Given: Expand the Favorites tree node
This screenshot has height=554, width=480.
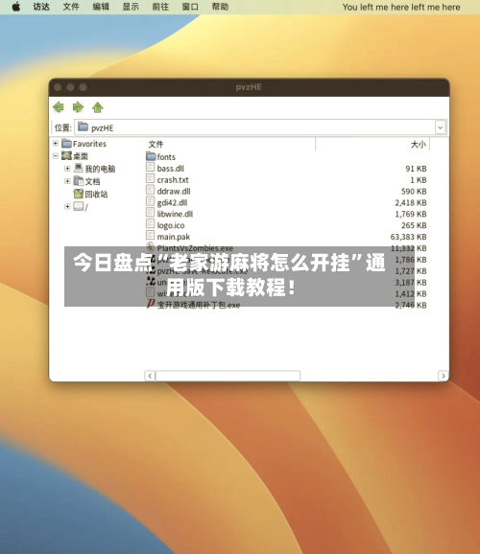Looking at the screenshot, I should pyautogui.click(x=56, y=144).
